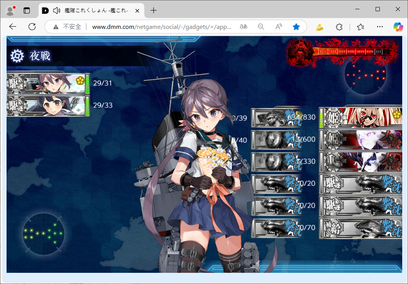Select the enemy 重巡 banner at 1/330
The height and width of the screenshot is (284, 408).
[x=361, y=162]
